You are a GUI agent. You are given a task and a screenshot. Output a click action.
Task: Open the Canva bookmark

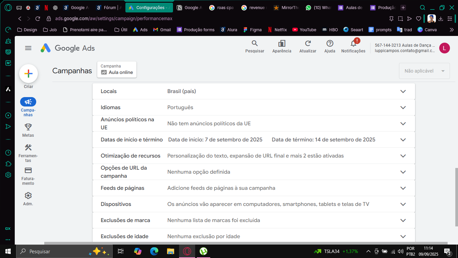[427, 30]
